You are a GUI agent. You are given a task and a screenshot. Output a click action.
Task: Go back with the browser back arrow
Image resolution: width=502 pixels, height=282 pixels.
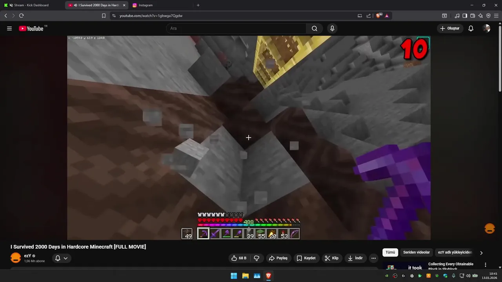(x=6, y=16)
